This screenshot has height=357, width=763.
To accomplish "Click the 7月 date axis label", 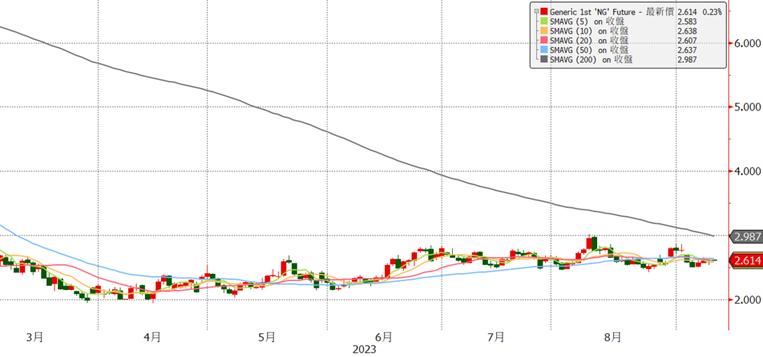I will [496, 337].
